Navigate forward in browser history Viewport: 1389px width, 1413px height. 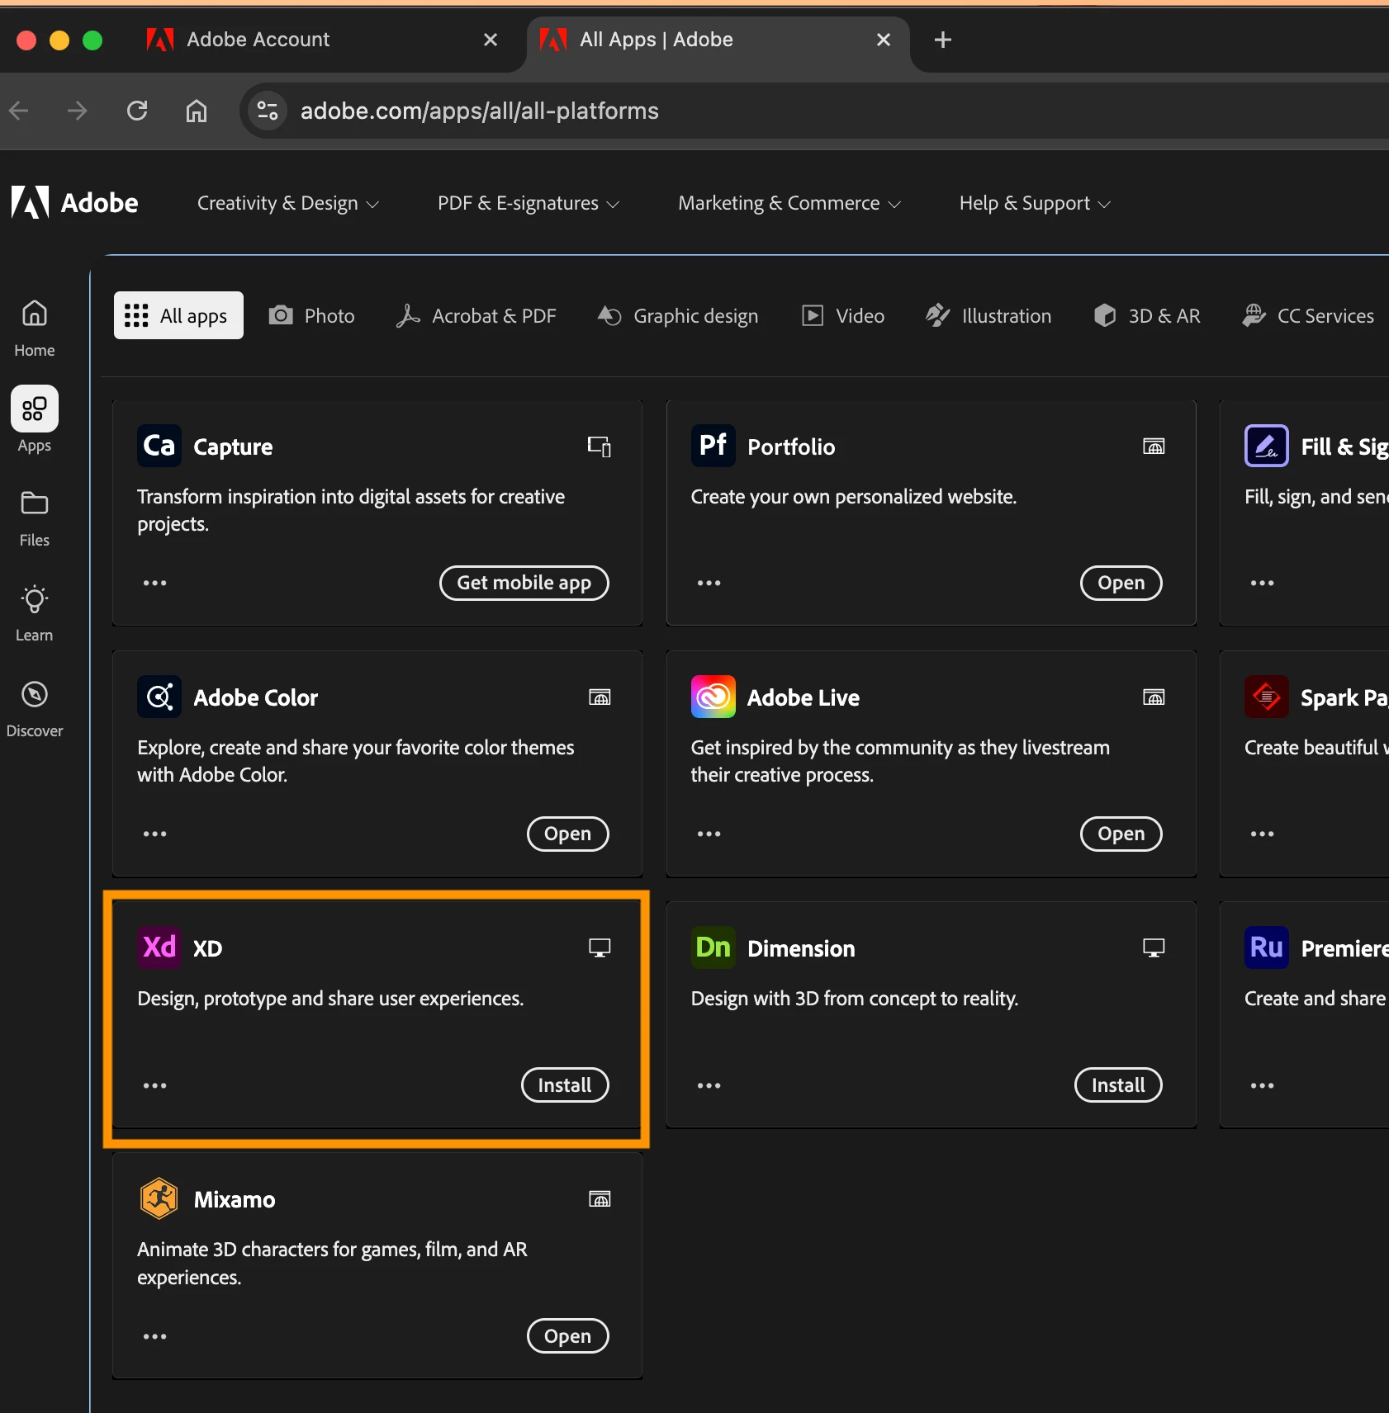pos(78,111)
